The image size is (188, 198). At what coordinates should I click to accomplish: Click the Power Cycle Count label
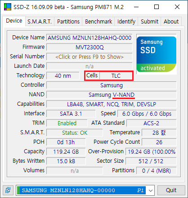[116, 142]
